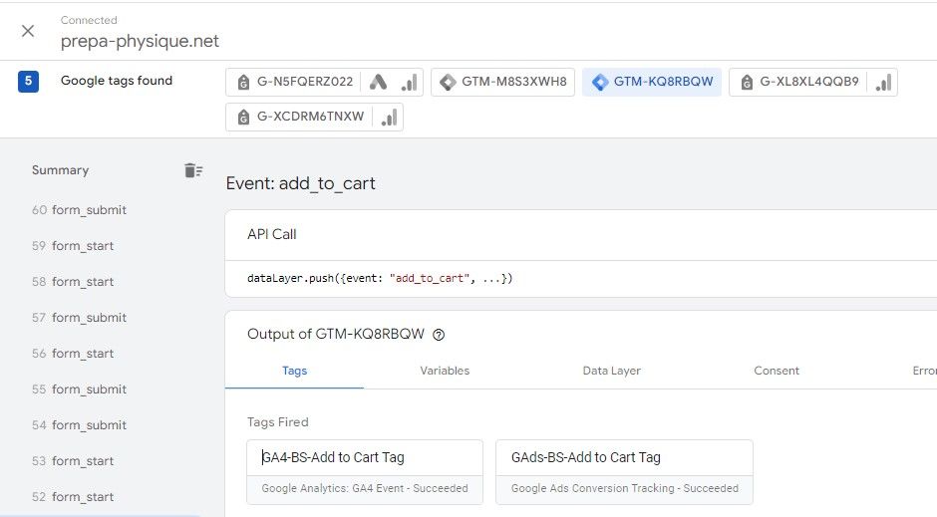Viewport: 937px width, 517px height.
Task: Open help icon beside Output of GTM-KQ8RBQW
Action: tap(439, 335)
